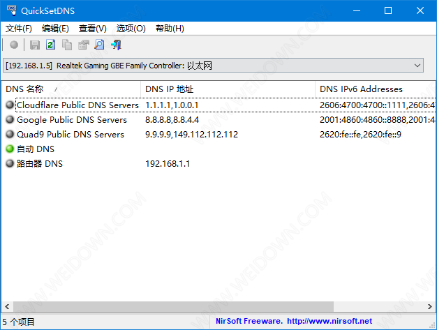
Task: Click IPv6 value starting with 2606:4700:4700::1111
Action: pyautogui.click(x=378, y=105)
